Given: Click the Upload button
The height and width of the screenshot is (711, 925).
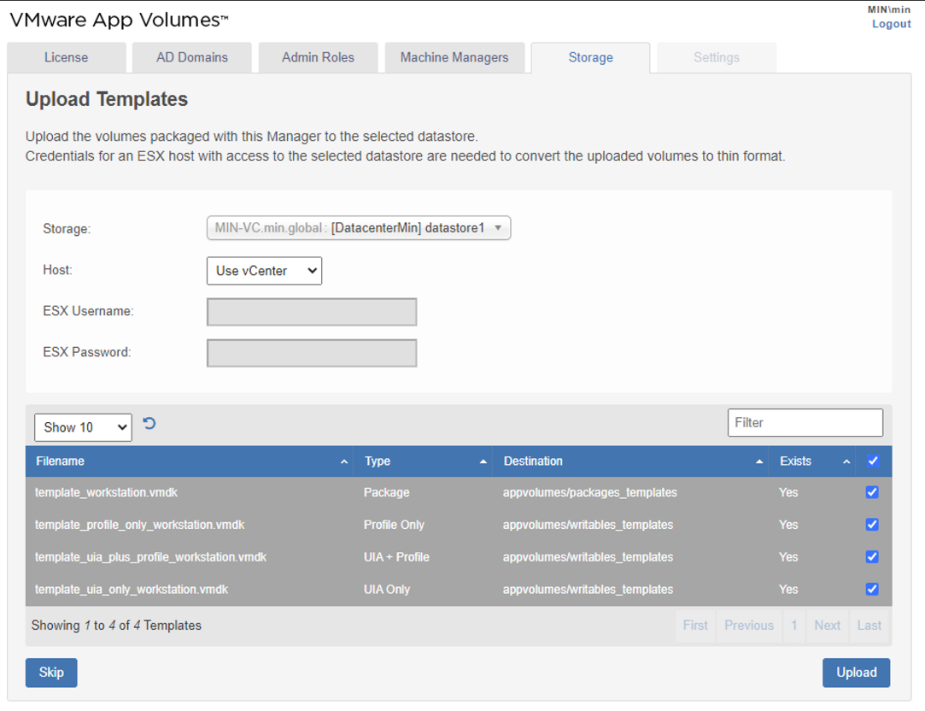Looking at the screenshot, I should click(x=856, y=673).
